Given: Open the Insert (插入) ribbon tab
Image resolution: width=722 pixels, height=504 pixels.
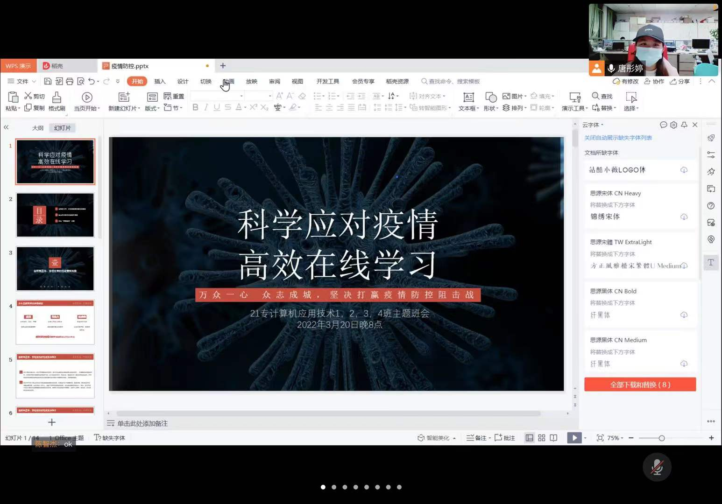Looking at the screenshot, I should pos(160,81).
